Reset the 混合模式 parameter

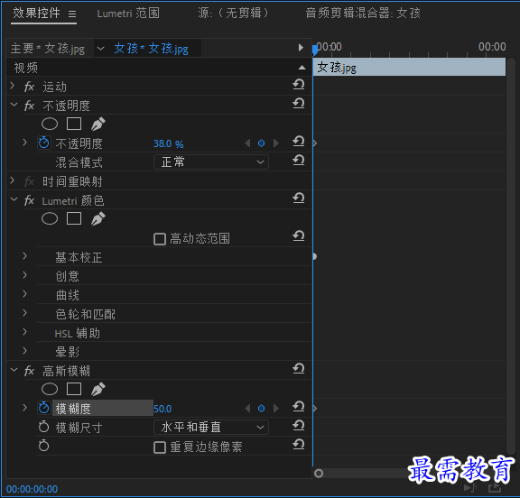coord(299,160)
